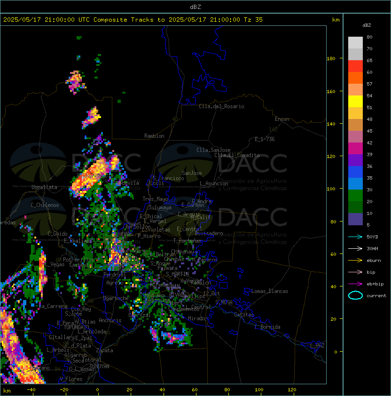Click the white 30HM arrow symbol

point(355,249)
